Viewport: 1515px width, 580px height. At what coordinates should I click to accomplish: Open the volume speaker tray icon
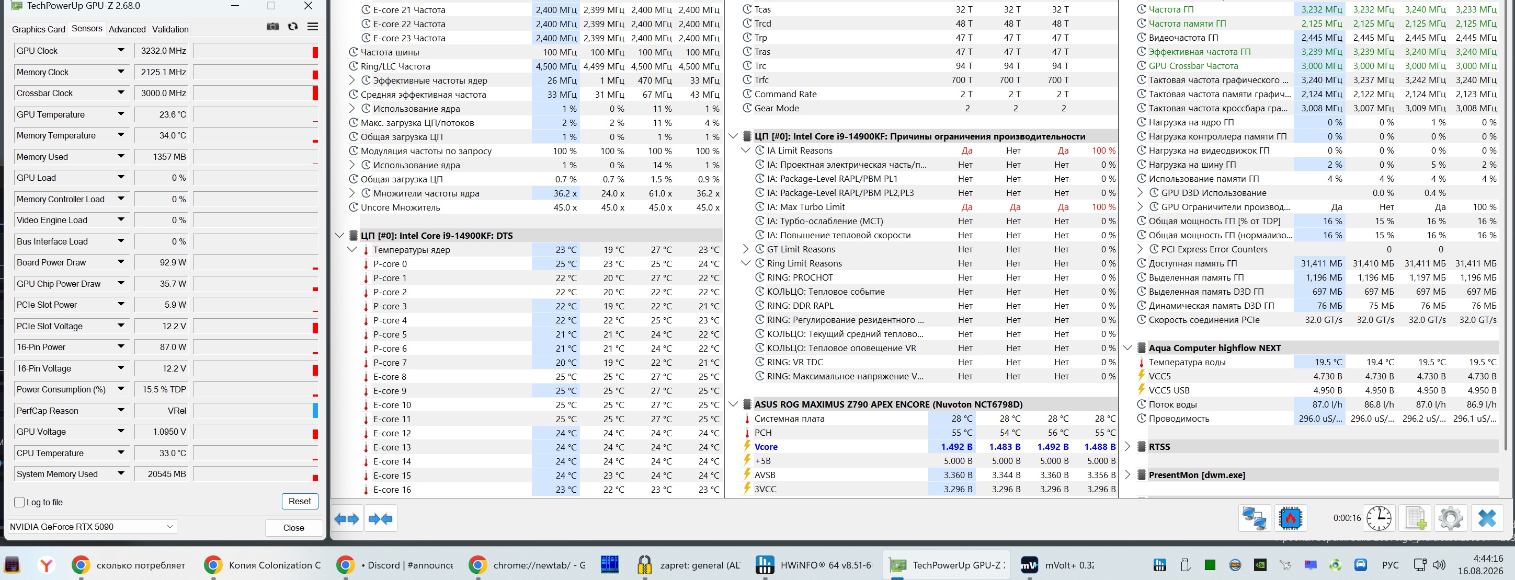point(1439,565)
